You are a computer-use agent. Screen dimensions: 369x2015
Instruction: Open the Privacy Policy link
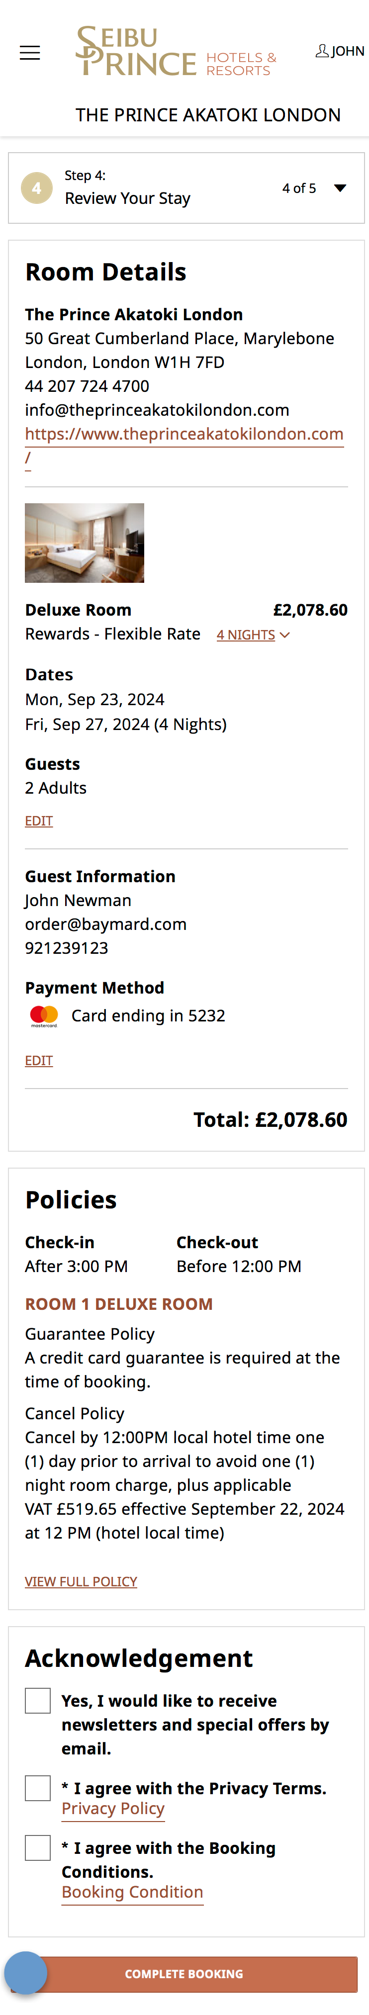click(113, 1809)
